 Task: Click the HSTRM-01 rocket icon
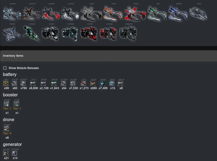(23, 83)
